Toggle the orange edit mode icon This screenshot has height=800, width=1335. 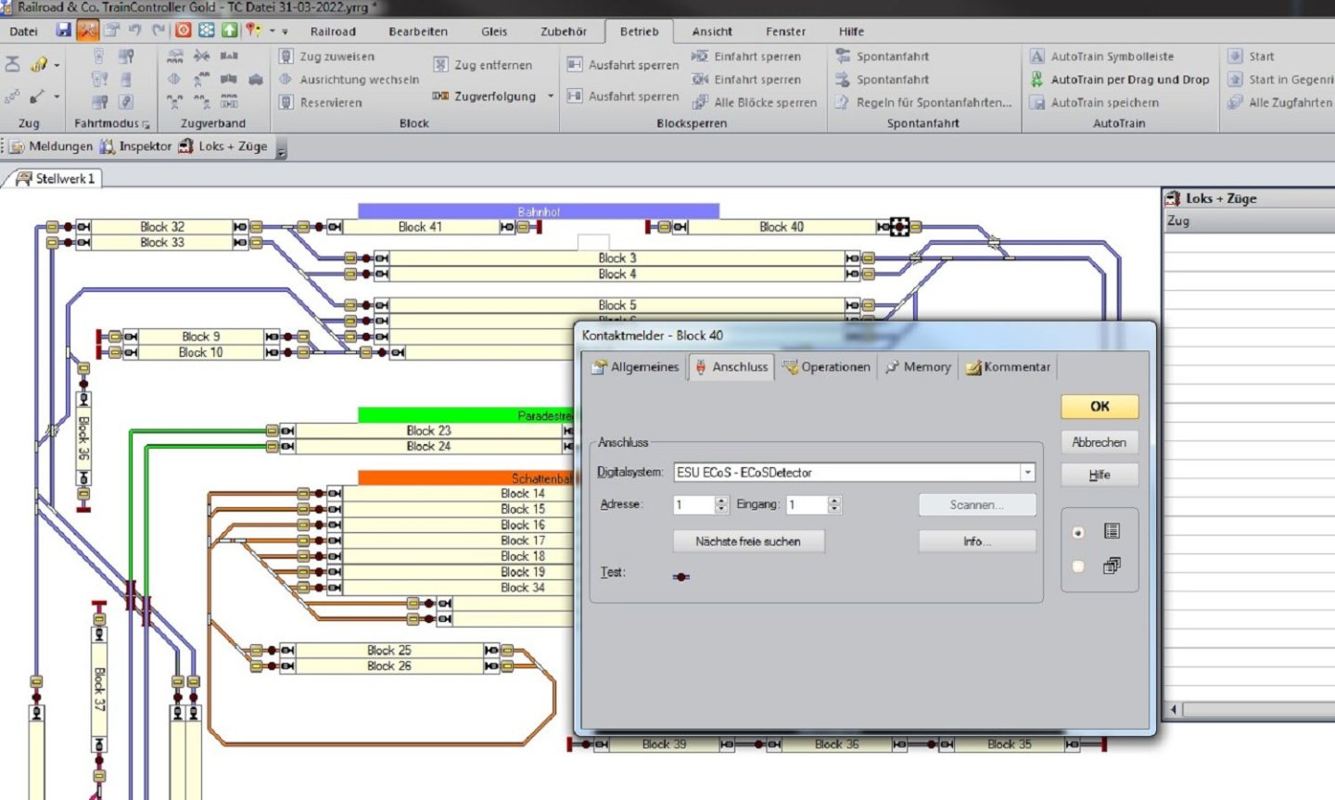click(x=87, y=30)
